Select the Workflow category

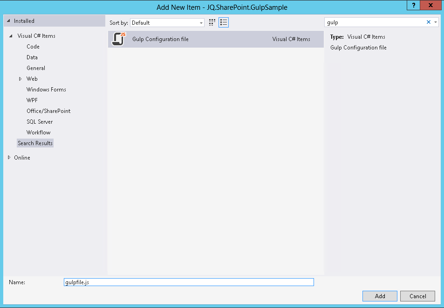click(x=39, y=133)
